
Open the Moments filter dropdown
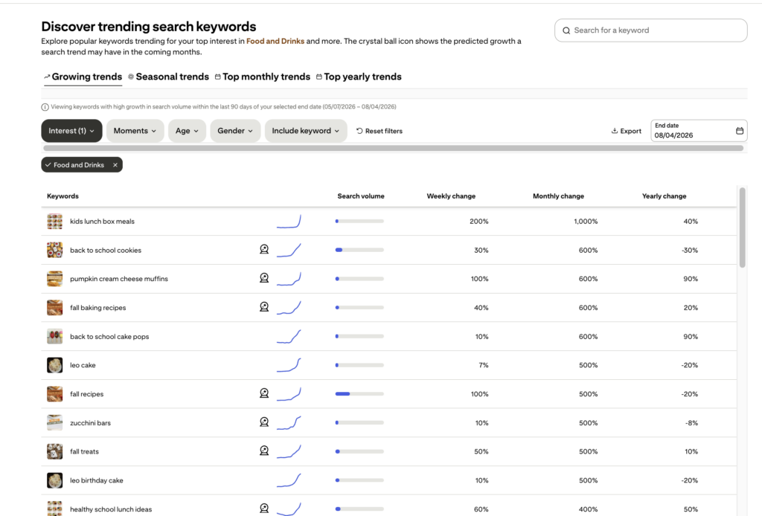[135, 131]
